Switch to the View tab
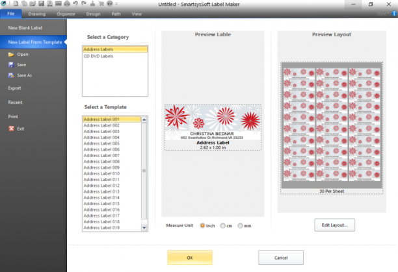398x272 pixels. 137,14
